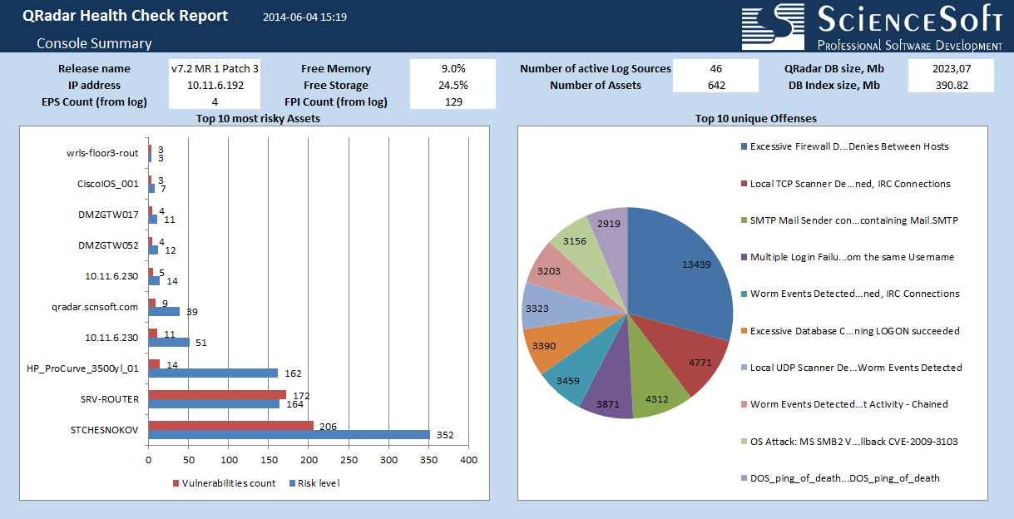Select the Number of Assets value 642
Viewport: 1014px width, 519px height.
716,85
